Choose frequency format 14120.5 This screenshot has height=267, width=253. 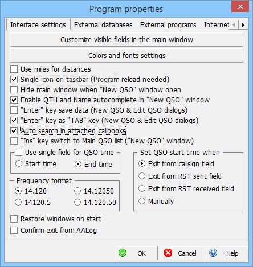(18, 202)
